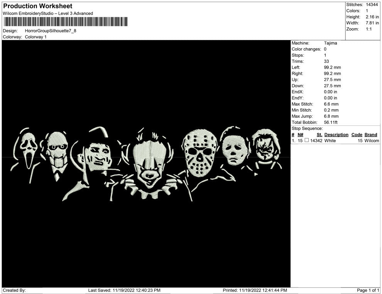382x294 pixels.
Task: Click the Trims value 33
Action: pyautogui.click(x=326, y=61)
